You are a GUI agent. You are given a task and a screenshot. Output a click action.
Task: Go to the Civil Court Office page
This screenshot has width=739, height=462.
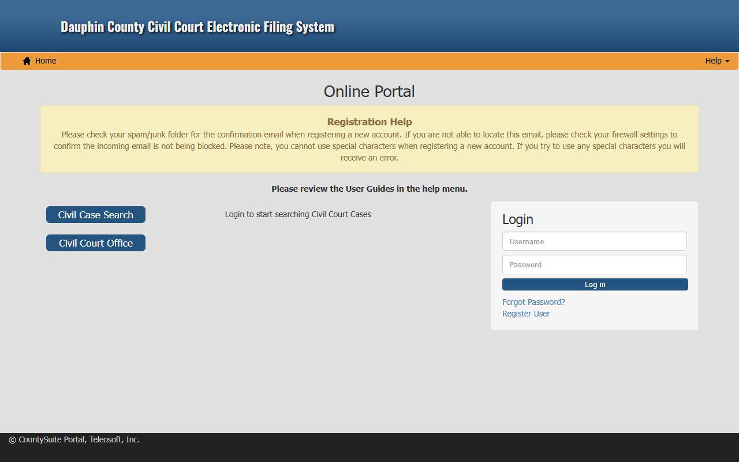[x=96, y=243]
